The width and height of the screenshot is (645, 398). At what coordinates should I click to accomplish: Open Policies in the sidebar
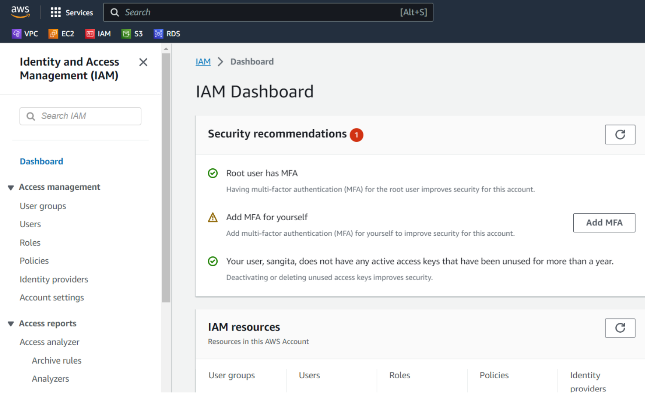point(34,261)
